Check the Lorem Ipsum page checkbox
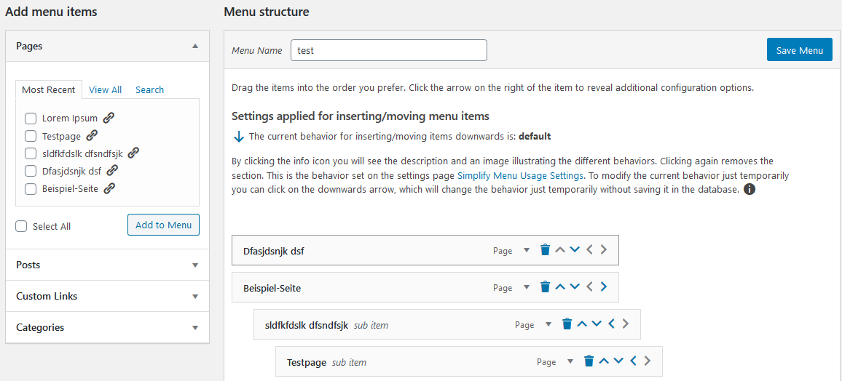 pyautogui.click(x=31, y=119)
